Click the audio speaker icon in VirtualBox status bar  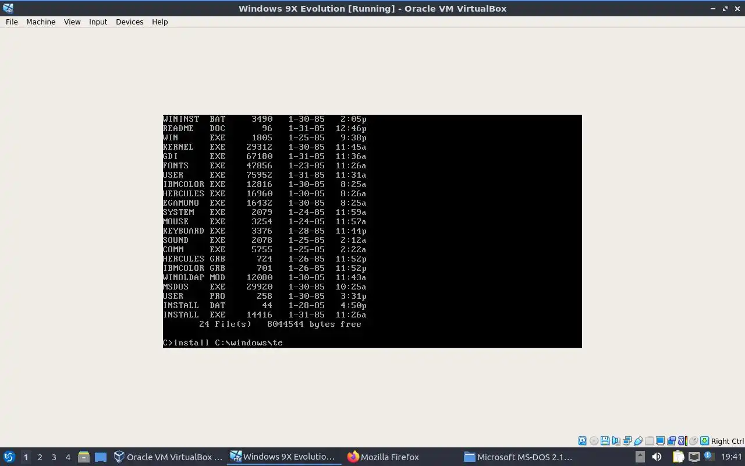pyautogui.click(x=616, y=441)
